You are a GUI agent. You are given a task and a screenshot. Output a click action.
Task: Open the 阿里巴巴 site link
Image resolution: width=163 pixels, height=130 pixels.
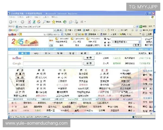(126, 81)
